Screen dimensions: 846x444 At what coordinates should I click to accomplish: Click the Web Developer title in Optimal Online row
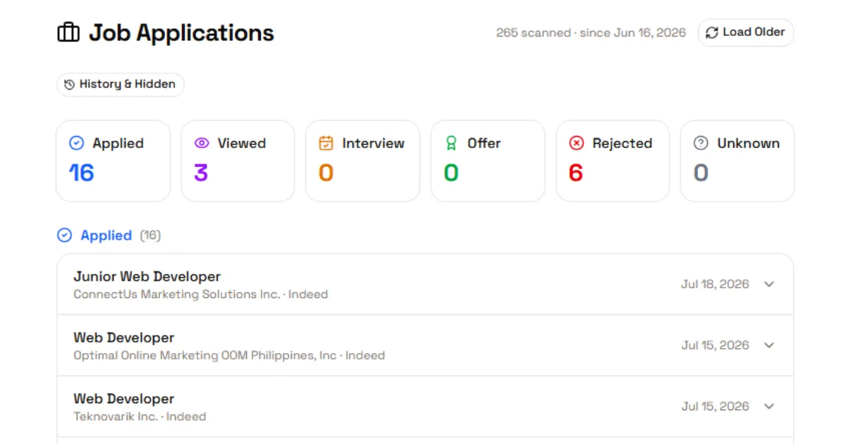pos(124,338)
